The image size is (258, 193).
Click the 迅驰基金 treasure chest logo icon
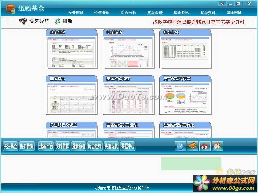[11, 9]
